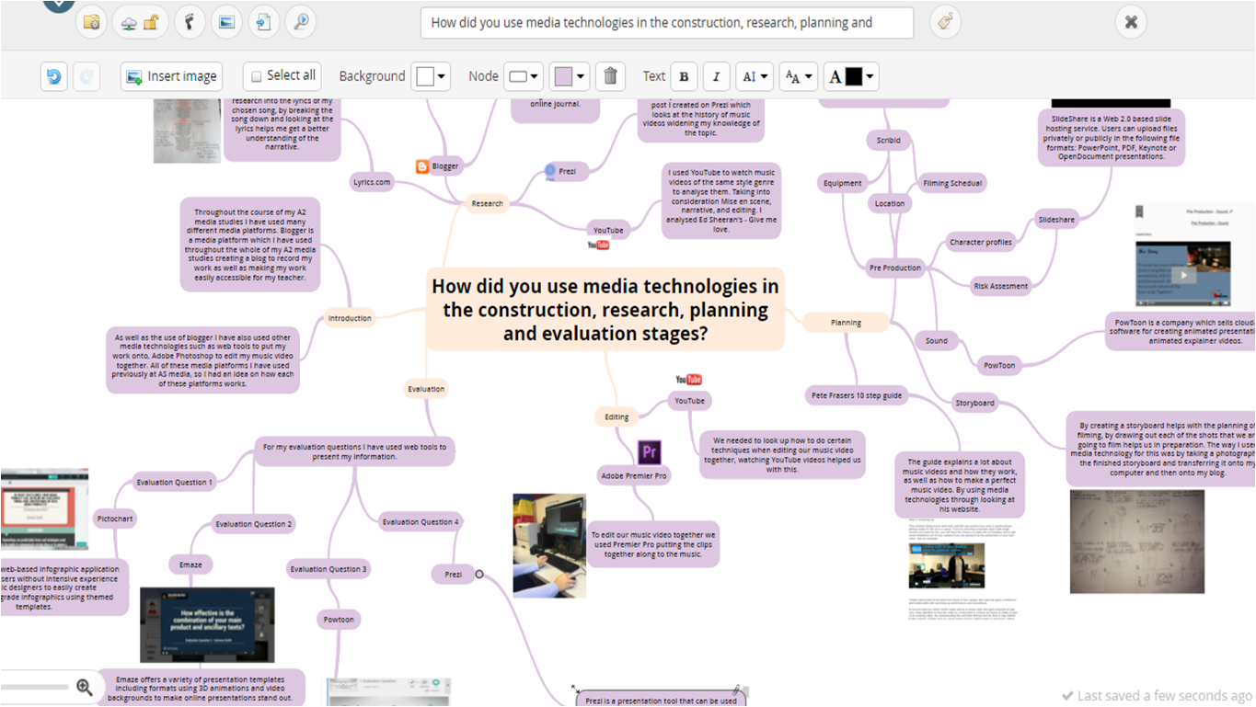Select the Research topic node
The image size is (1256, 707).
tap(487, 204)
